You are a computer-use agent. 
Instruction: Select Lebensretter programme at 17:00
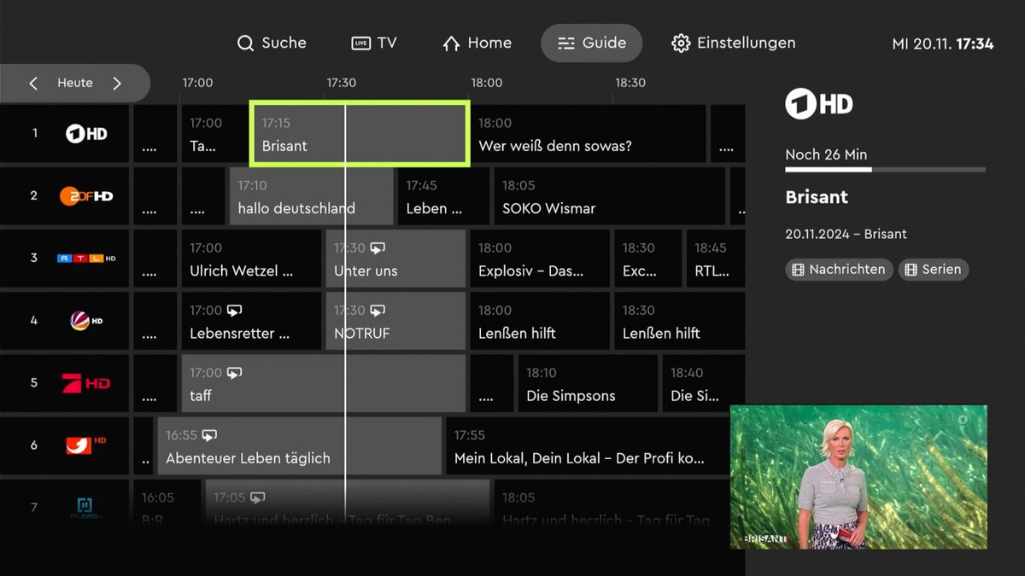[252, 321]
